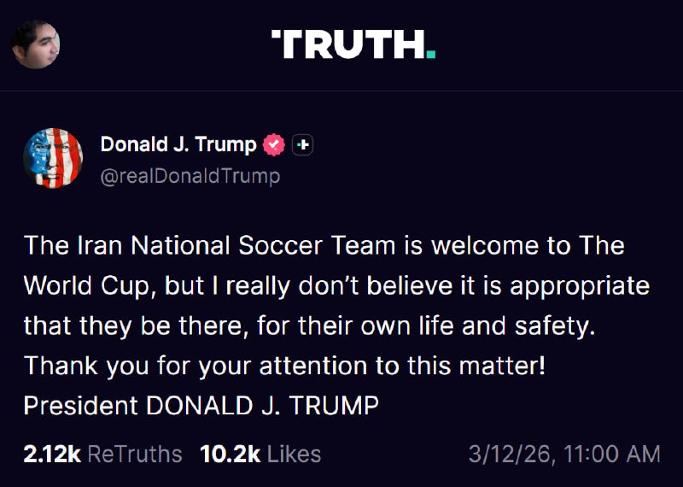Click the "Thank you for your attention" line
This screenshot has height=487, width=683.
pos(284,366)
